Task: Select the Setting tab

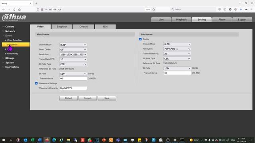Action: pyautogui.click(x=202, y=19)
